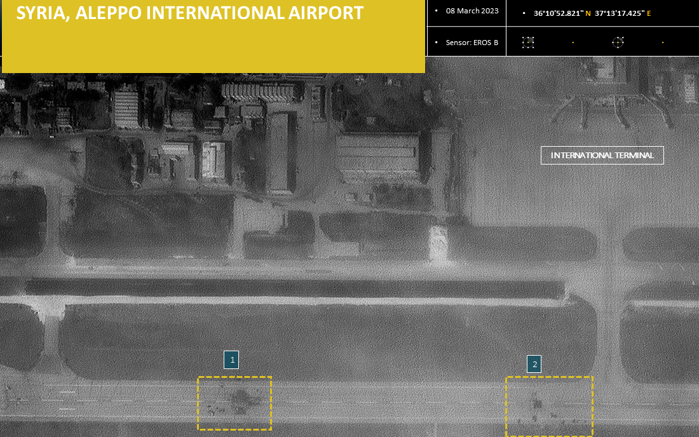Select the number 2 marker label
This screenshot has height=437, width=699.
534,364
